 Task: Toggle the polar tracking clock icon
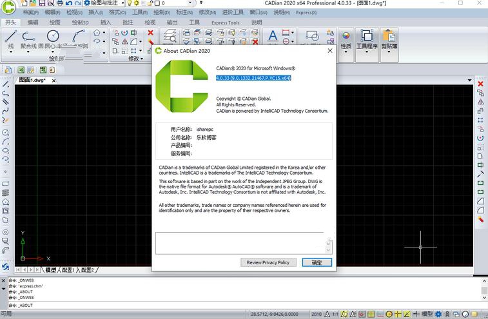(389, 314)
